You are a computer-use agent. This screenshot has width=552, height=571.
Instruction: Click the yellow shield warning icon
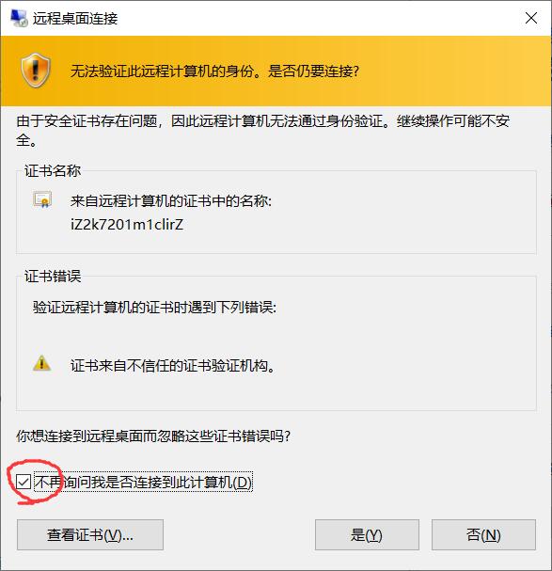(x=36, y=71)
